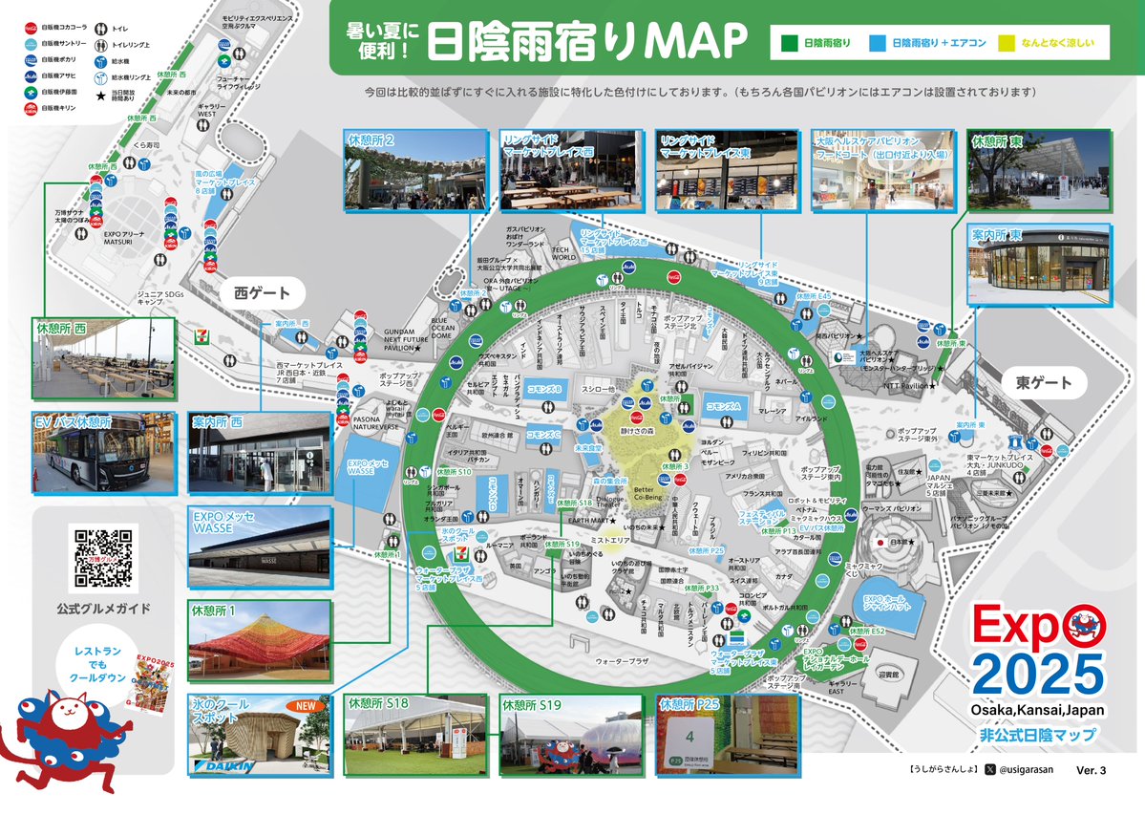The image size is (1145, 815).
Task: Open the 休憩所 2 photo
Action: point(415,170)
